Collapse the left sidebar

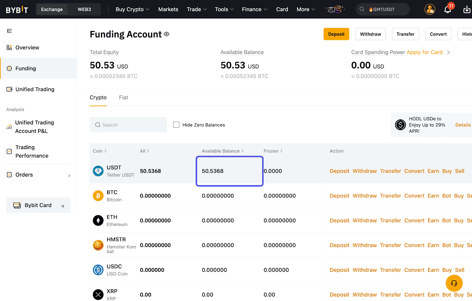[9, 31]
